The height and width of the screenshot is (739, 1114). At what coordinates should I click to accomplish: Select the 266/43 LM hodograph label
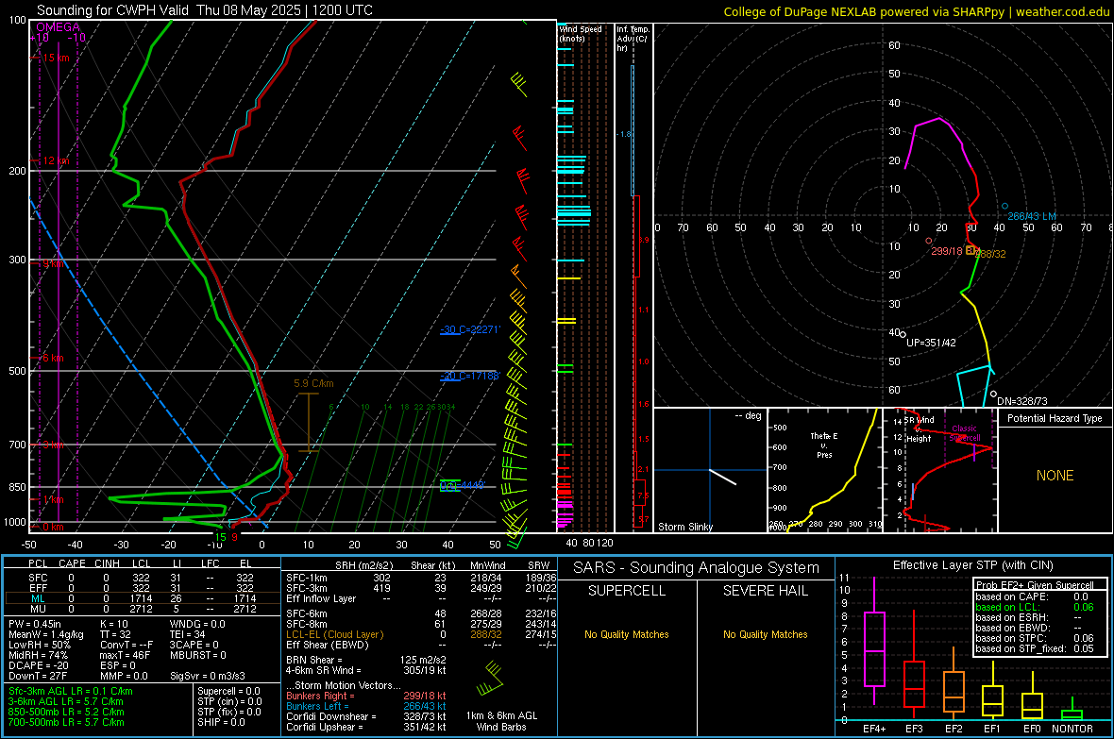coord(1032,216)
